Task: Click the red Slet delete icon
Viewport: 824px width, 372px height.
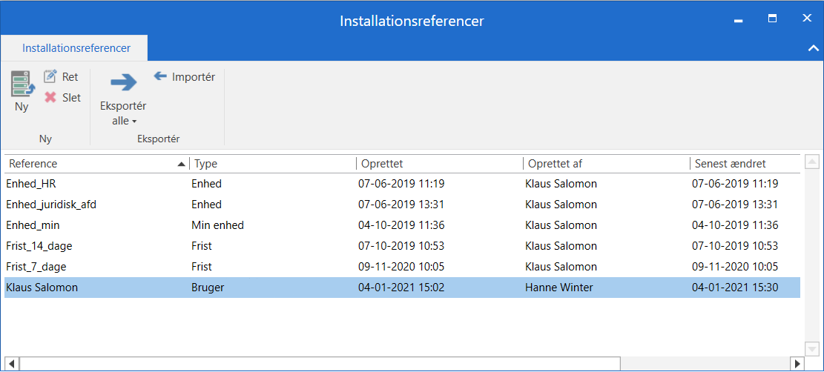Action: [50, 97]
